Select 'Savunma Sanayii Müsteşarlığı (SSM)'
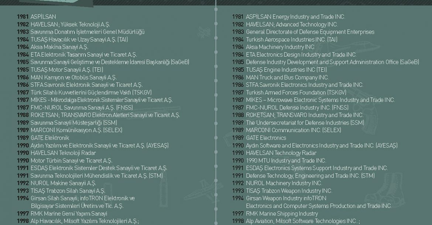Image resolution: width=432 pixels, height=225 pixels. [x=74, y=123]
